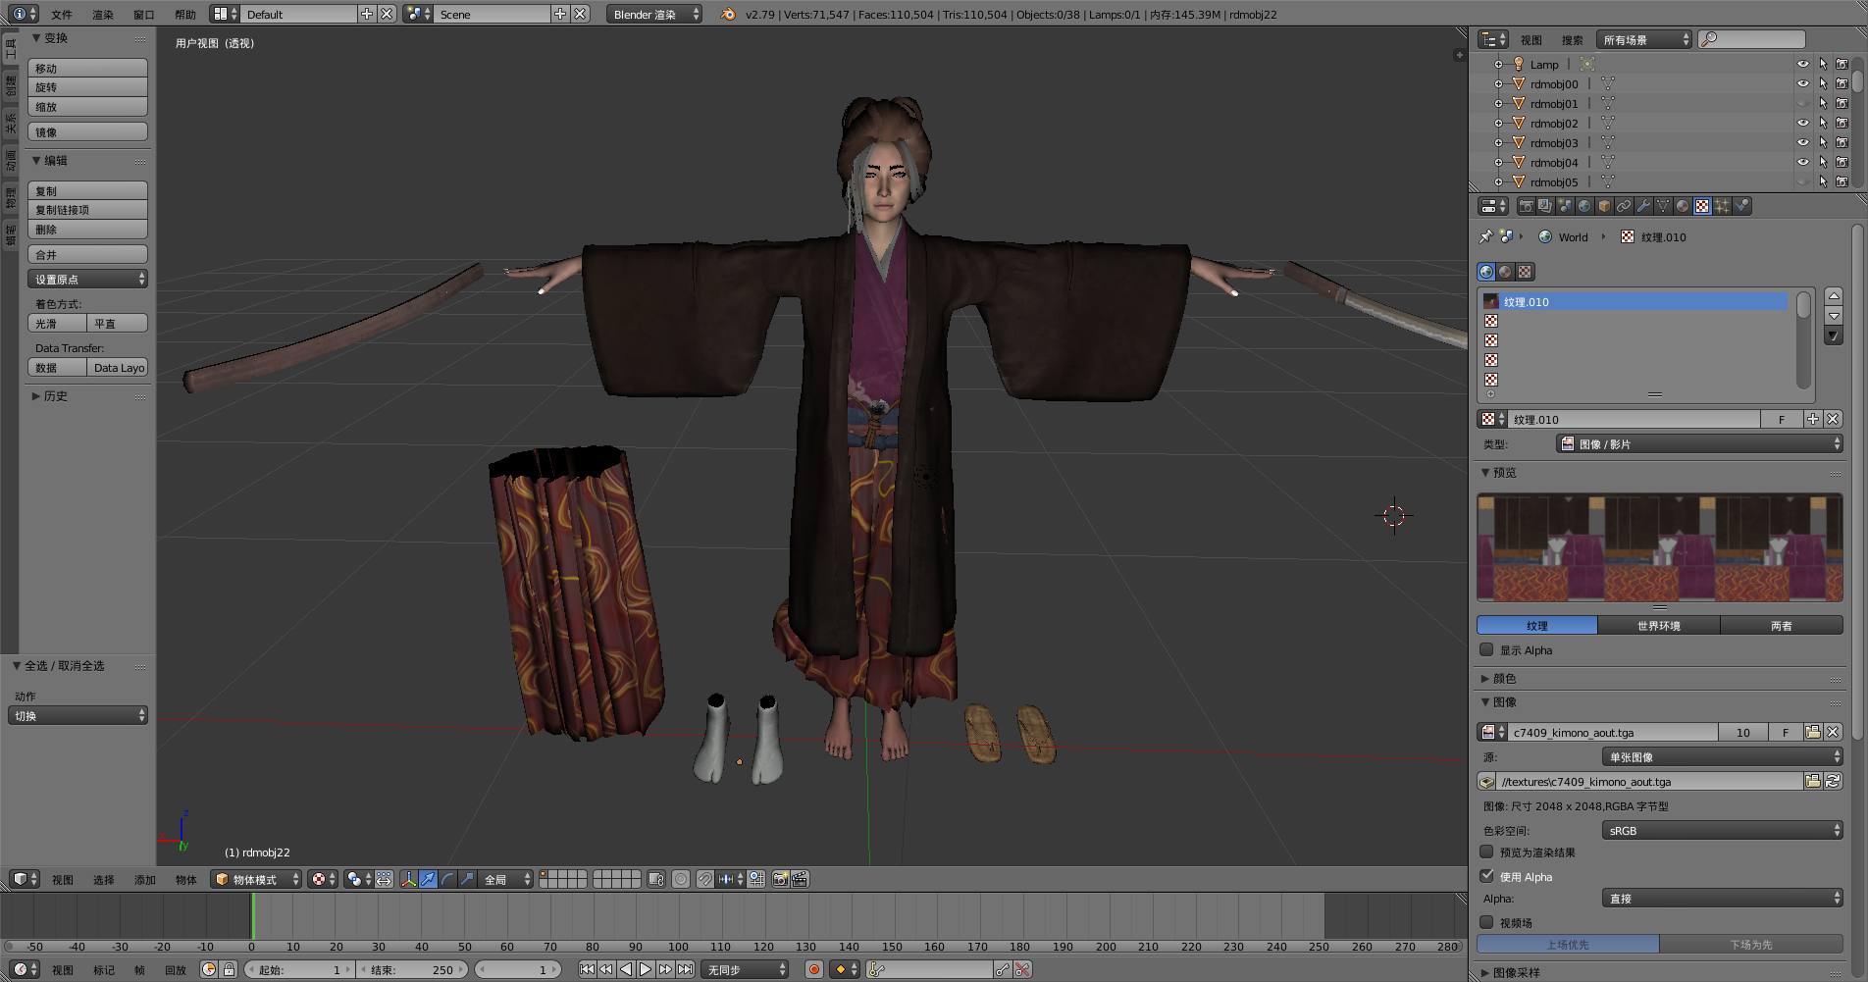This screenshot has height=982, width=1868.
Task: Expand the rdmobj00 tree item
Action: tap(1498, 83)
